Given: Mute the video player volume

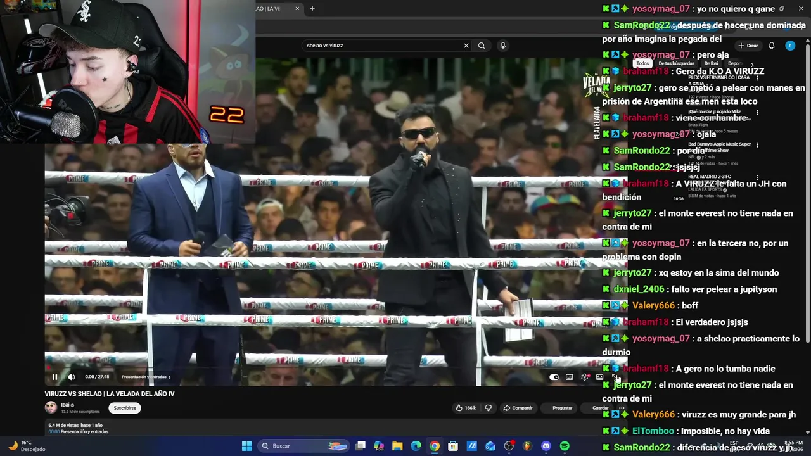Looking at the screenshot, I should (x=71, y=377).
